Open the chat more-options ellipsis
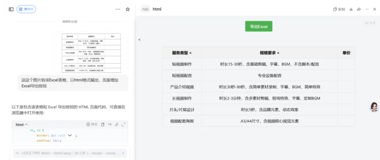The image size is (380, 160). pos(118,9)
